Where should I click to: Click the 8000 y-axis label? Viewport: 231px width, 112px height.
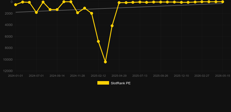[9, 48]
